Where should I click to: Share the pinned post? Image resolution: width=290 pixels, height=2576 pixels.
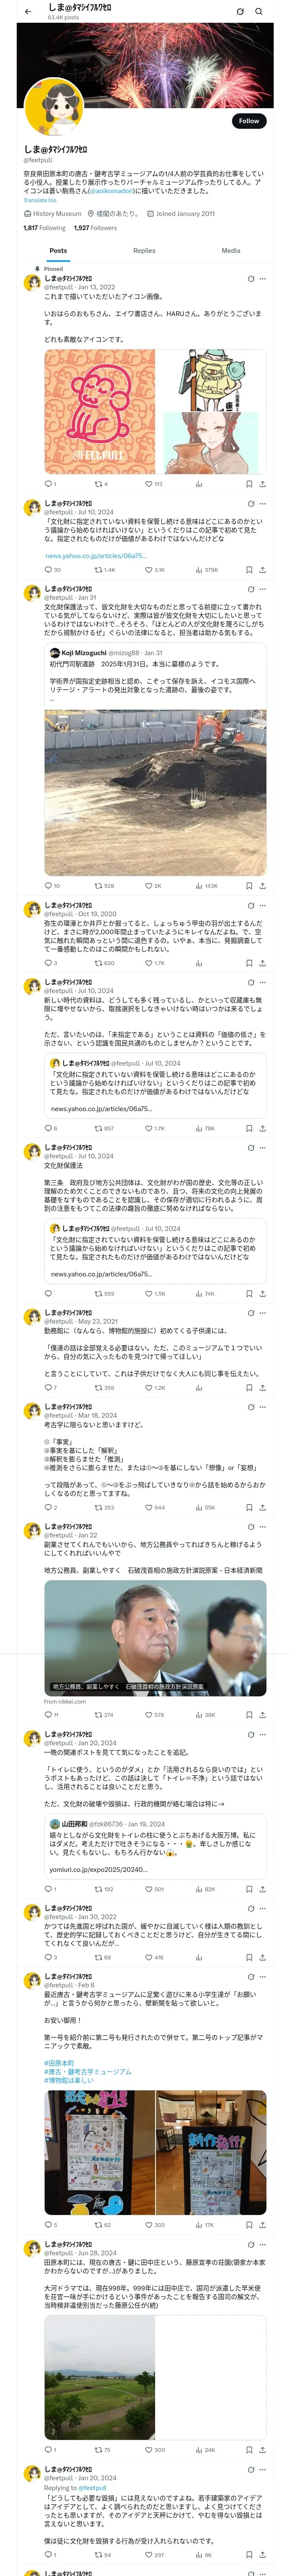point(262,484)
